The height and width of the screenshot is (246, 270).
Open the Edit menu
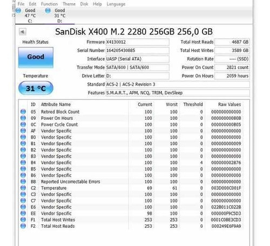[32, 4]
